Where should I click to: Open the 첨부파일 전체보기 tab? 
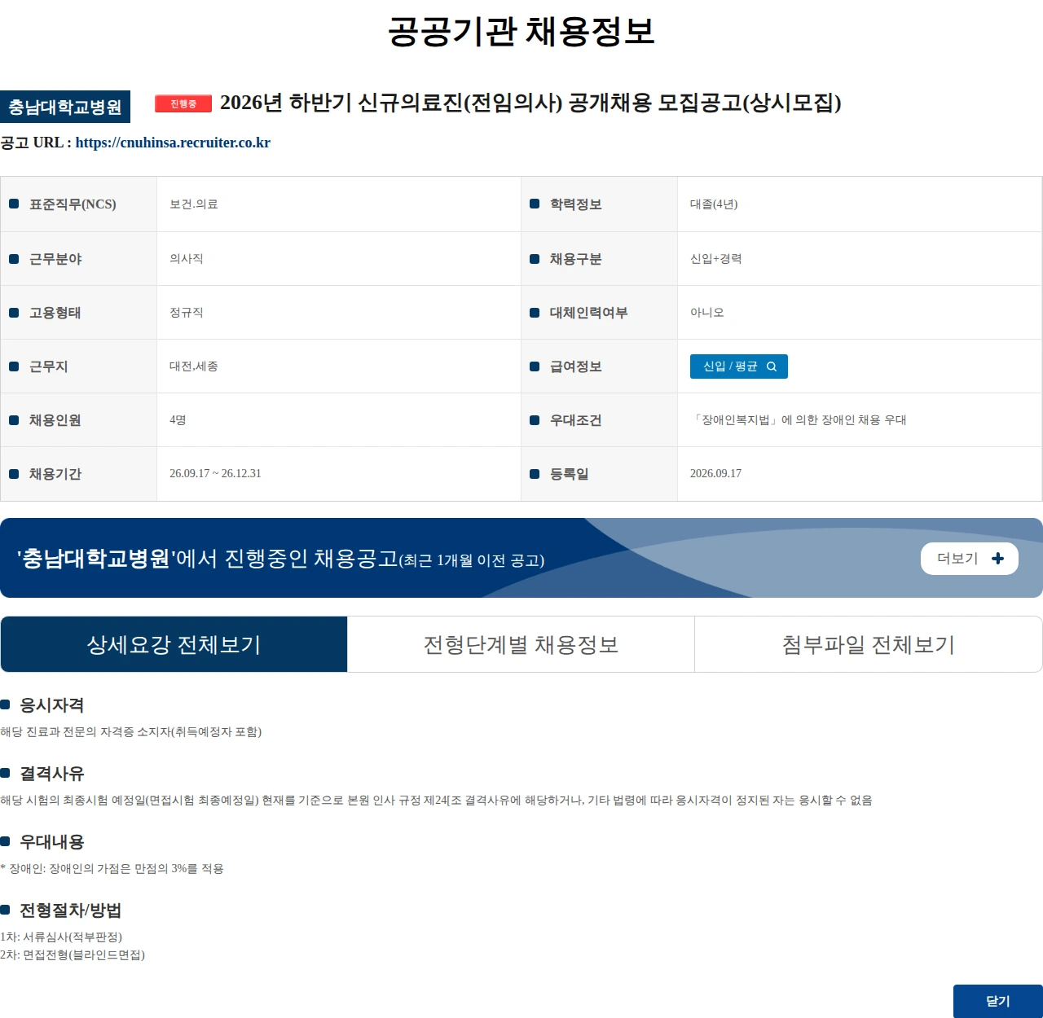coord(869,644)
